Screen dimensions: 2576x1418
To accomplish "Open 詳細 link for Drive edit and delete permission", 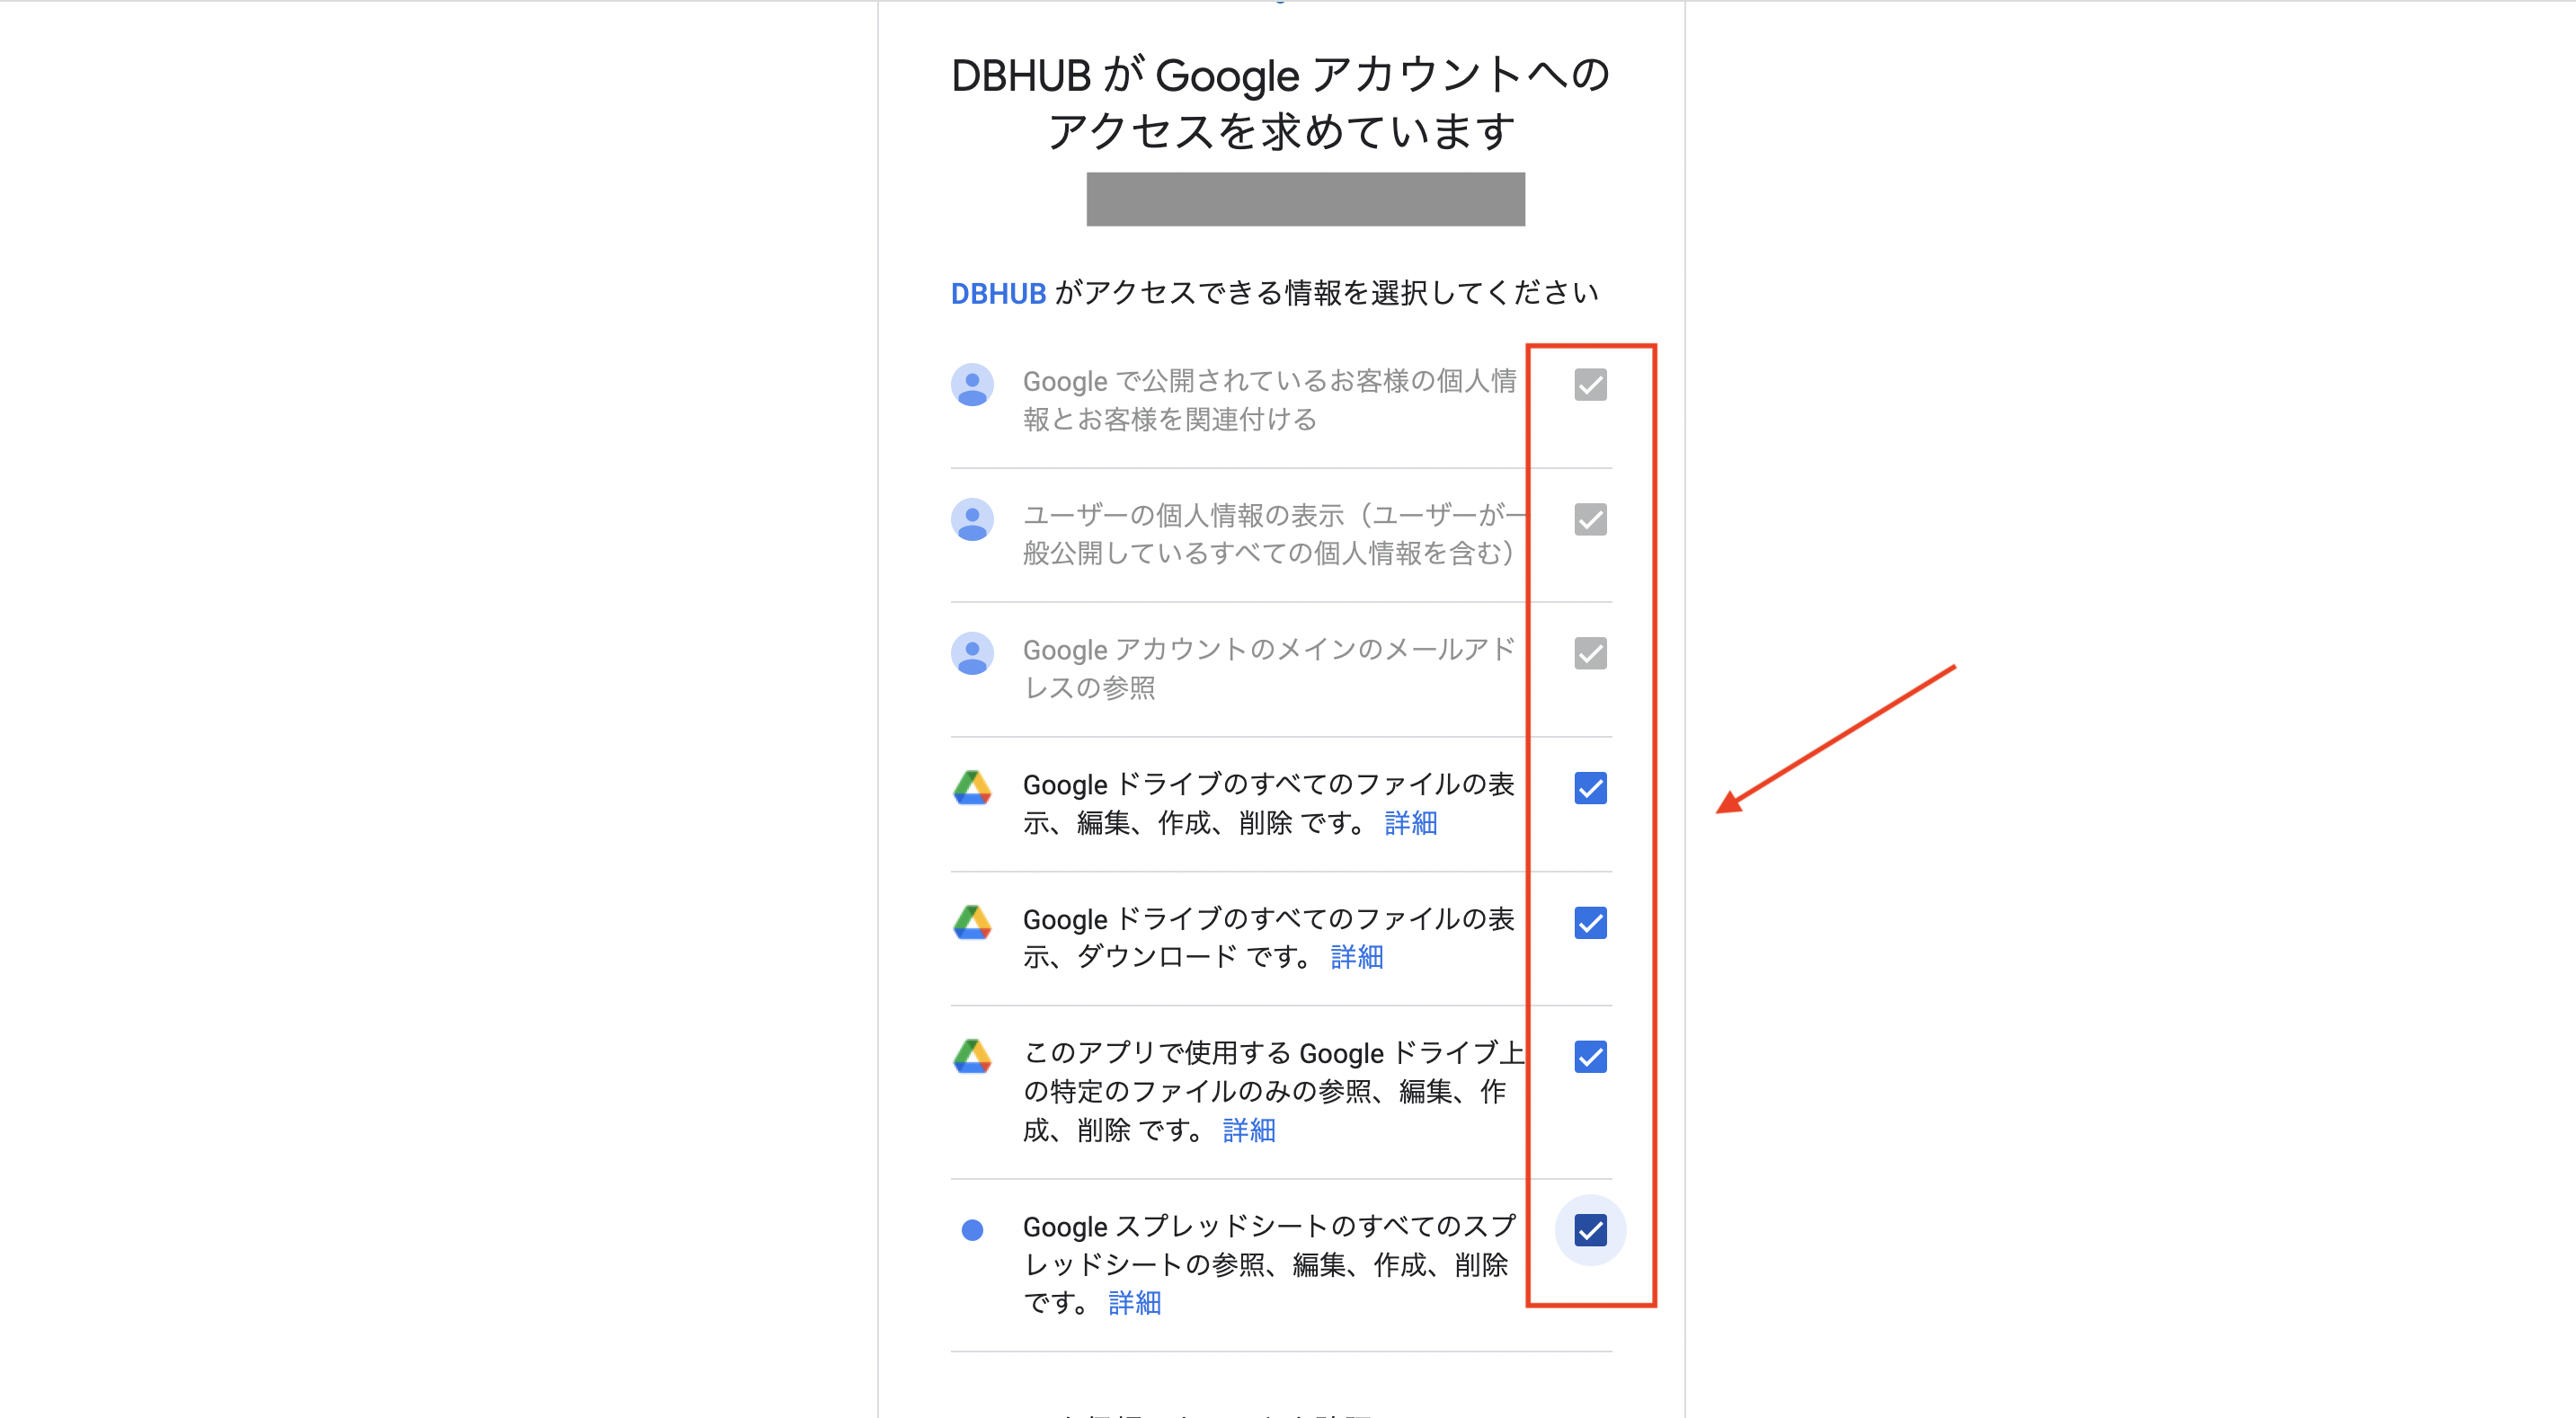I will [x=1410, y=823].
